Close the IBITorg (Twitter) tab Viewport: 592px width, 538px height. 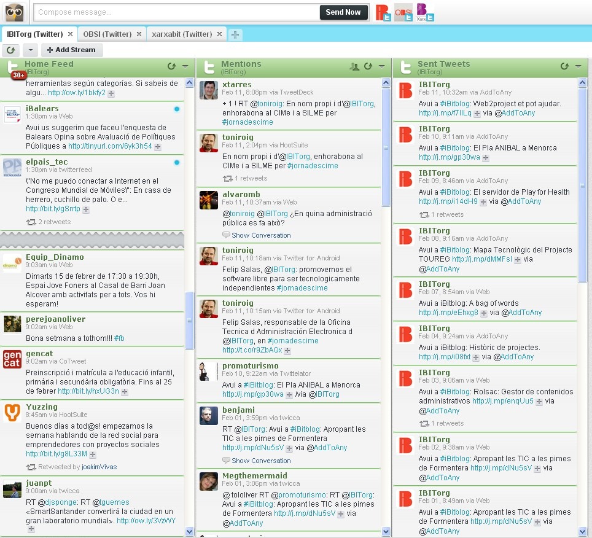(x=70, y=34)
